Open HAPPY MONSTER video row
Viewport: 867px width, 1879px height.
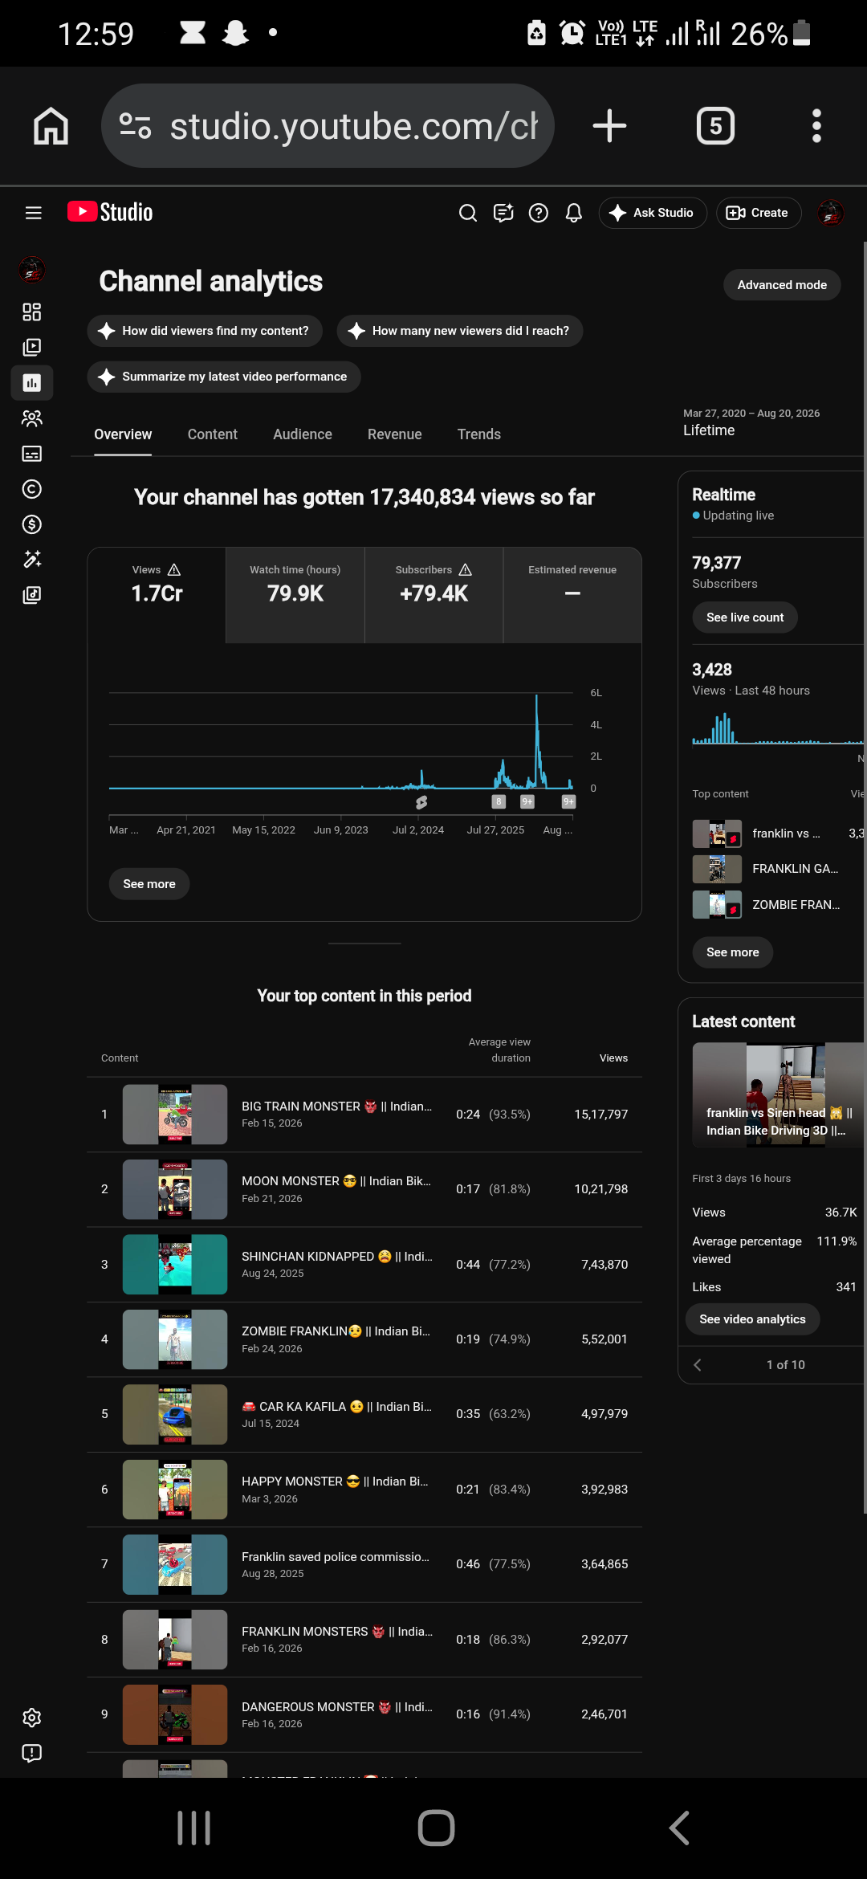[364, 1490]
